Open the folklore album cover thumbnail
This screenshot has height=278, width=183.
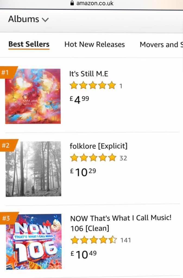click(33, 169)
